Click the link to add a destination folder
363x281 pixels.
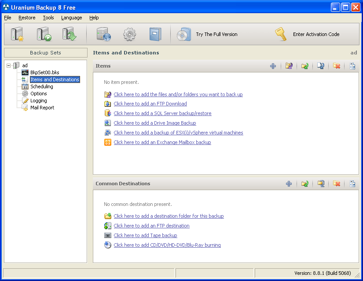(x=169, y=216)
